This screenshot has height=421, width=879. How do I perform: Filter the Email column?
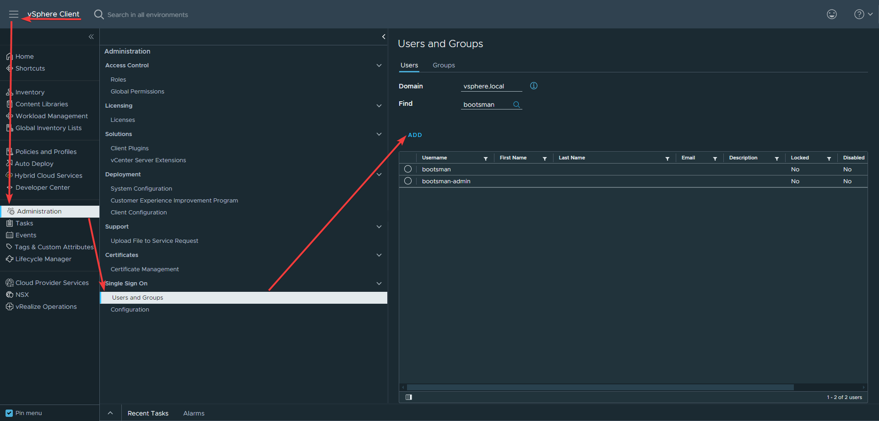715,159
